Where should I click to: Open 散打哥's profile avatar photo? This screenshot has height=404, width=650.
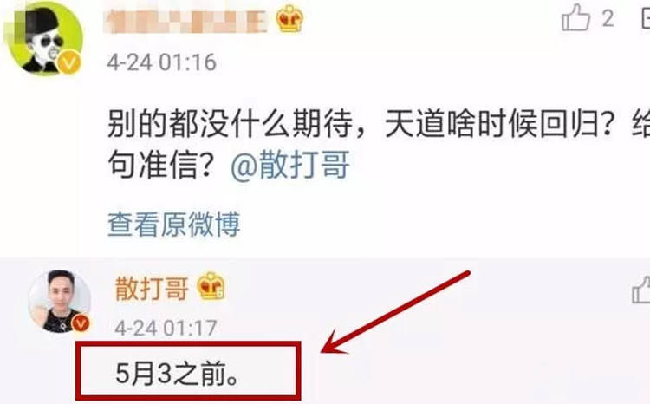(x=59, y=301)
